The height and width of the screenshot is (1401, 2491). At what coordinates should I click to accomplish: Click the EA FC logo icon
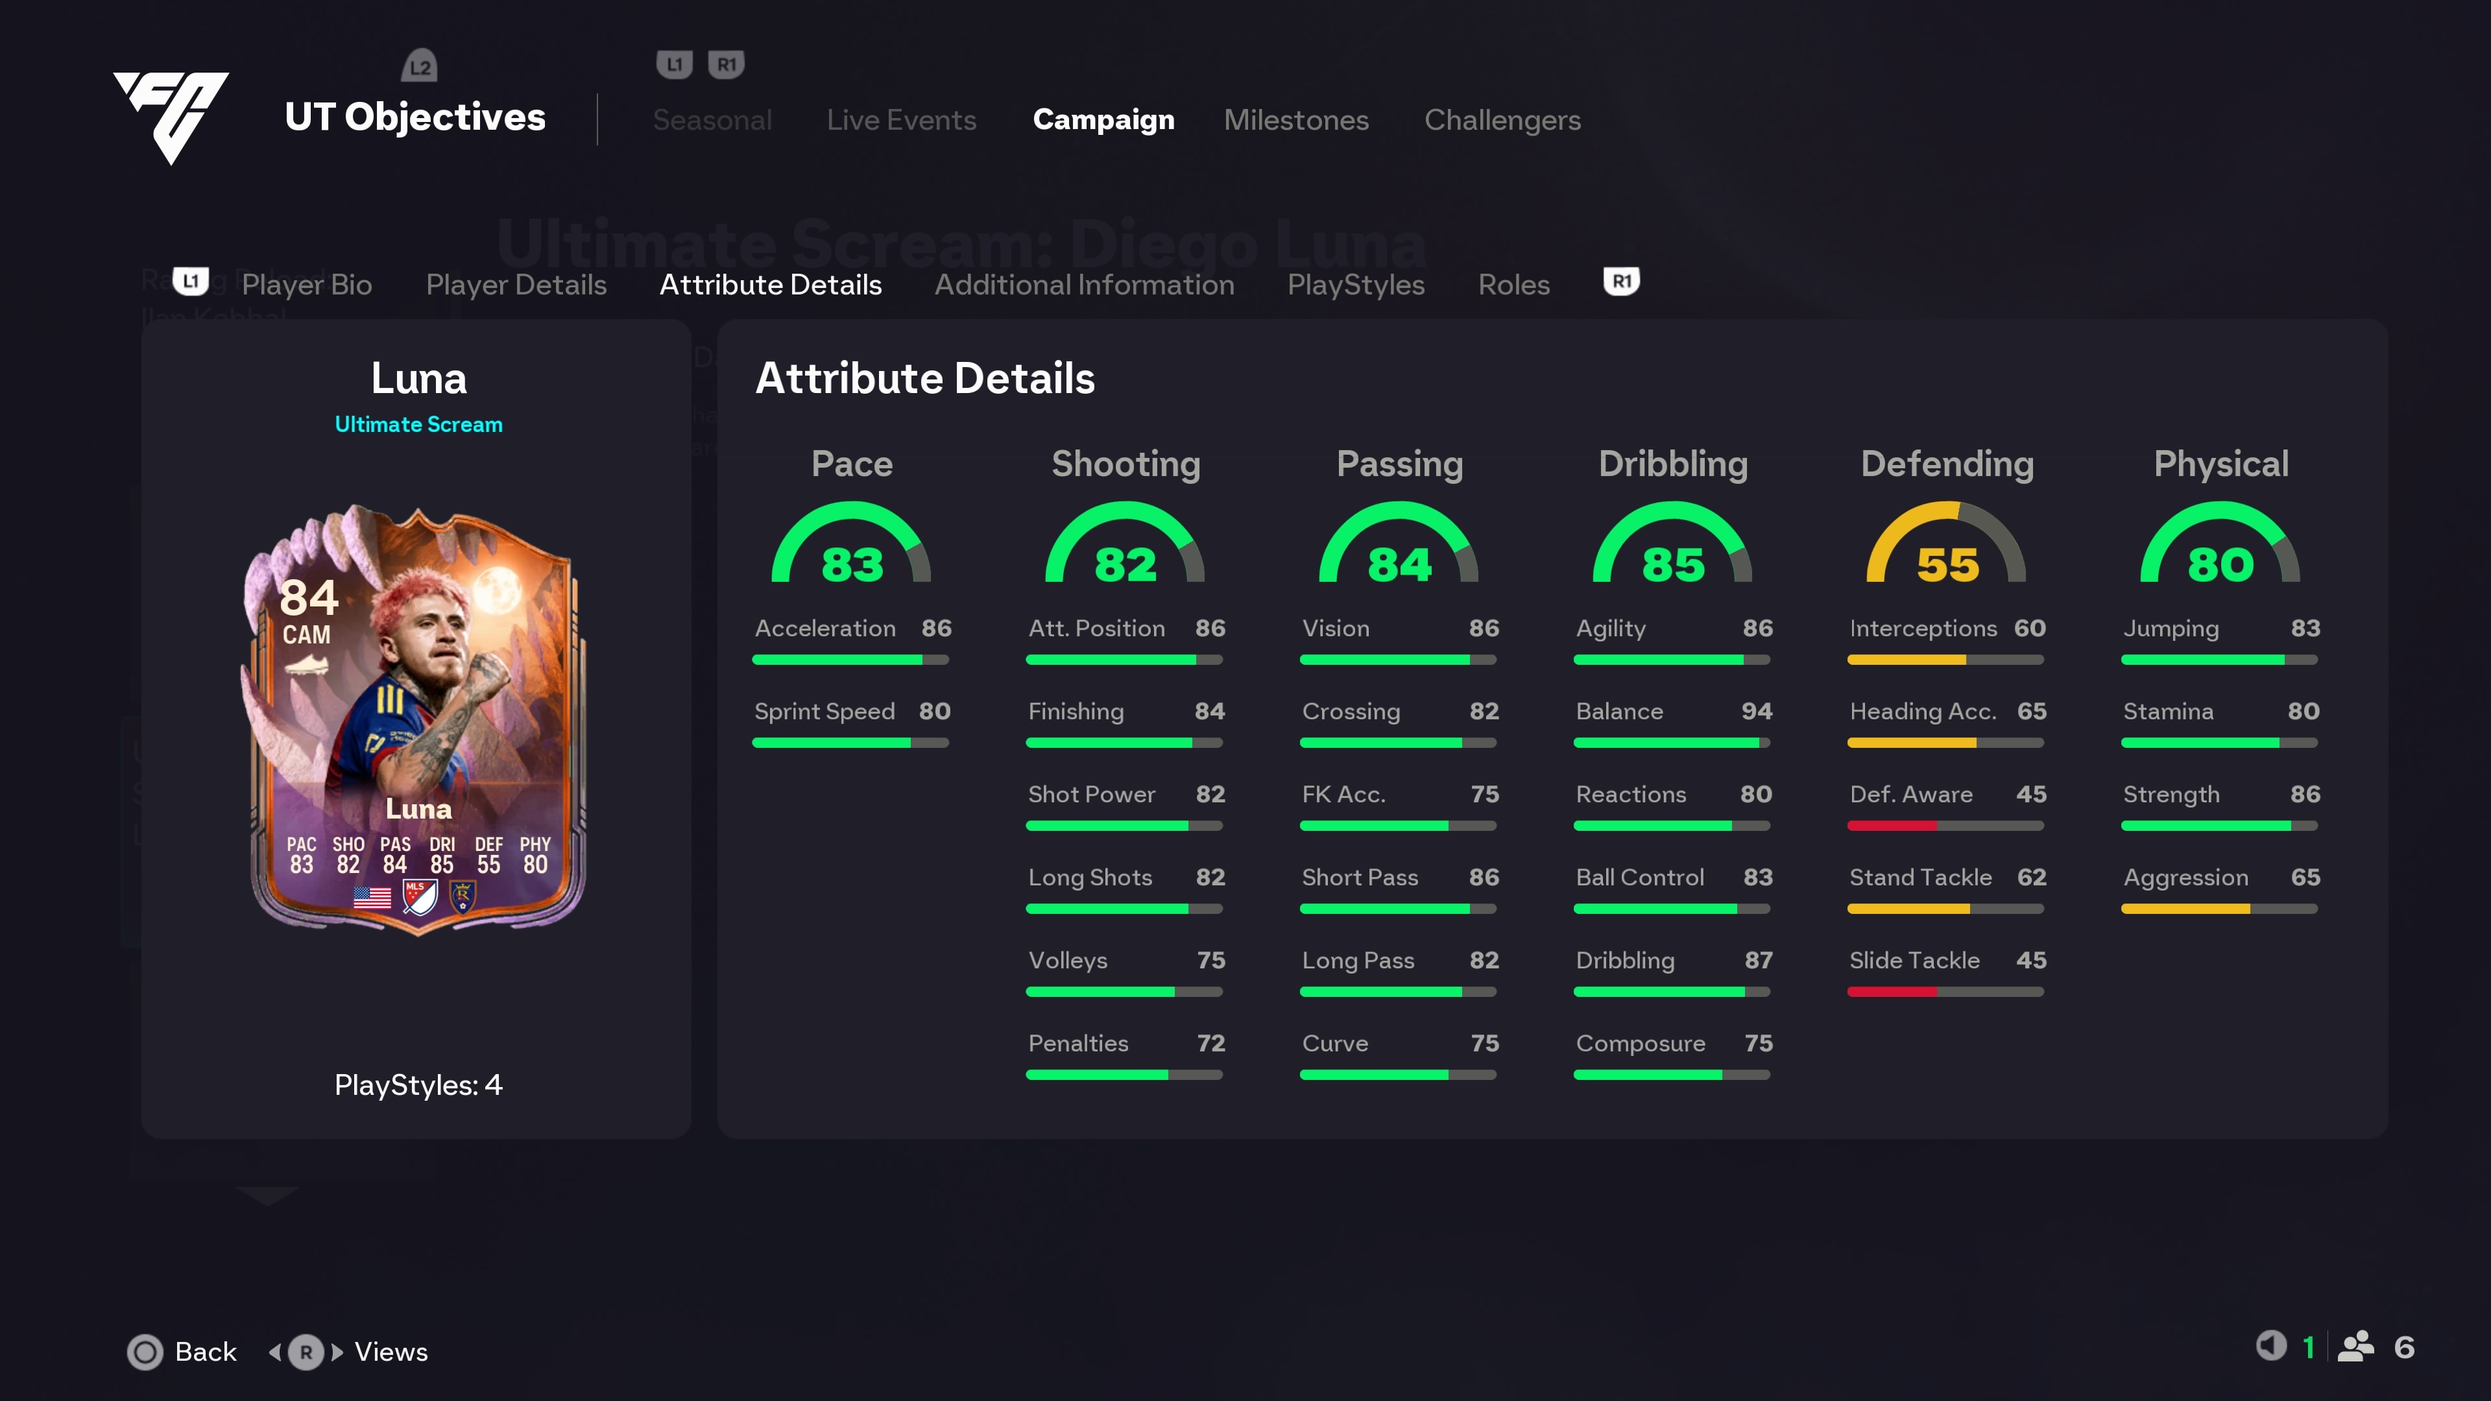pos(171,117)
